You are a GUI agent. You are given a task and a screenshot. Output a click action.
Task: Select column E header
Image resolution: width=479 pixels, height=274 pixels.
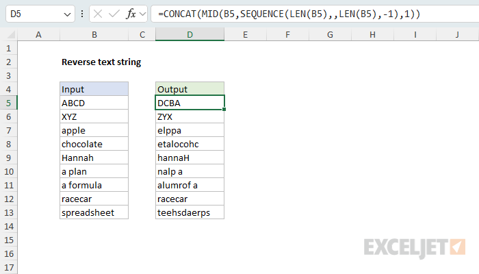pos(245,34)
